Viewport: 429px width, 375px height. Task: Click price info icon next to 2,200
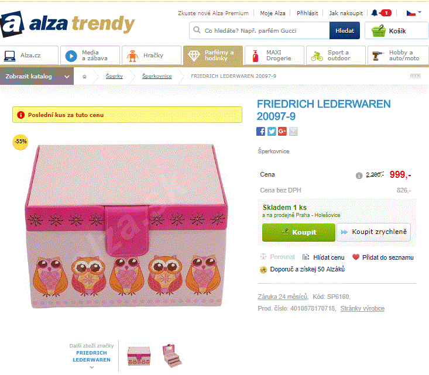[359, 176]
